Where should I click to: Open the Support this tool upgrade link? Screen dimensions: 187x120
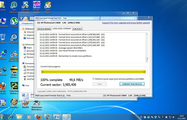click(126, 23)
